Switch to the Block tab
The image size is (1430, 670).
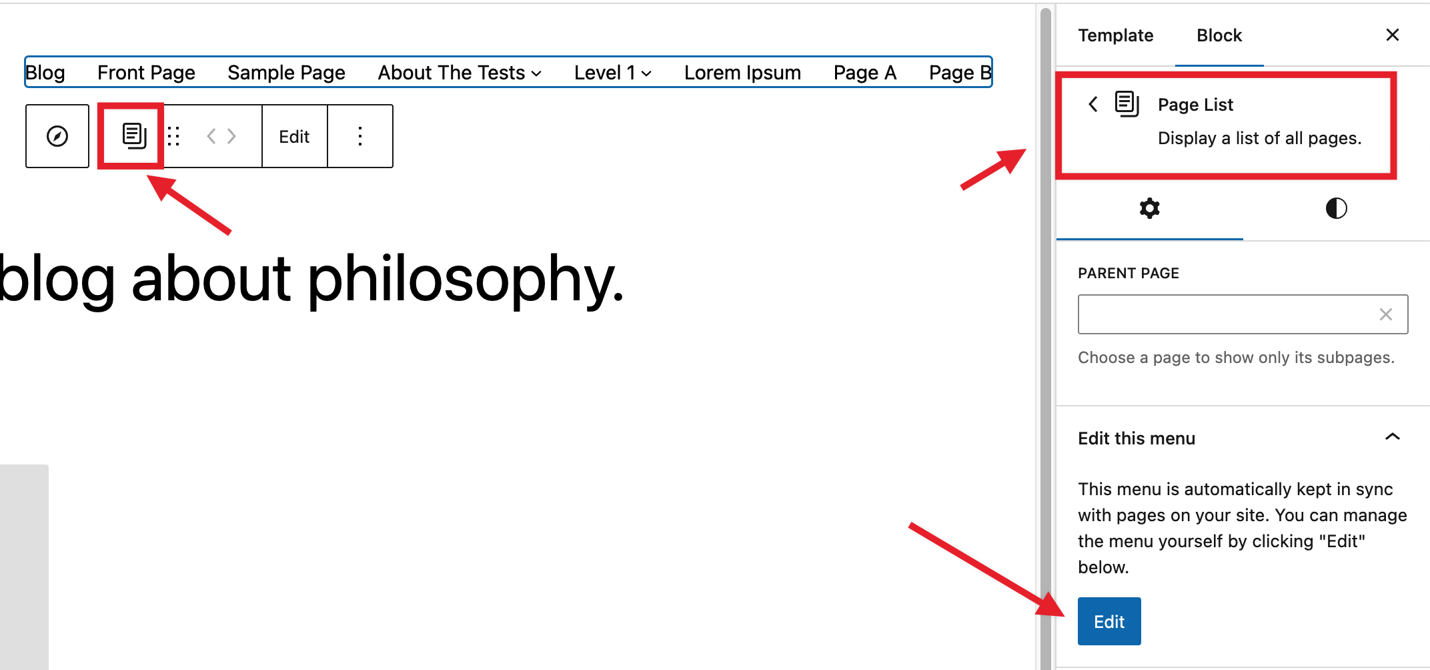click(1219, 35)
